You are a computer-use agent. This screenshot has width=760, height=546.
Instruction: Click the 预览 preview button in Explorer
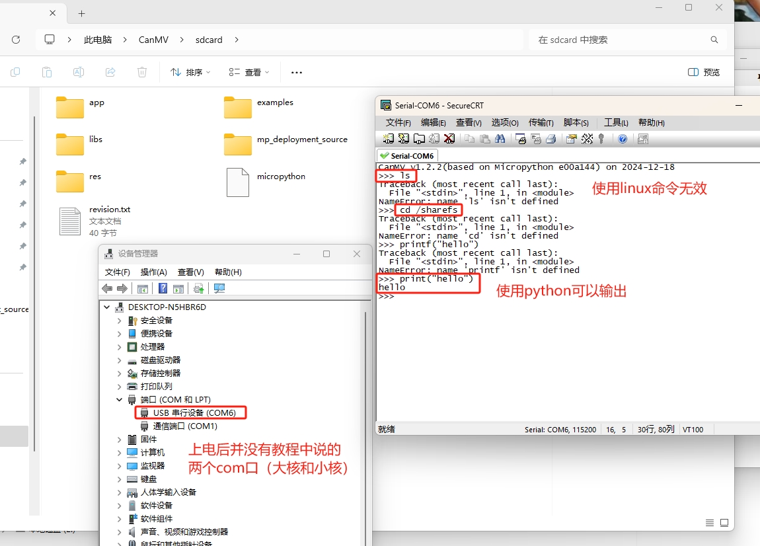tap(703, 73)
